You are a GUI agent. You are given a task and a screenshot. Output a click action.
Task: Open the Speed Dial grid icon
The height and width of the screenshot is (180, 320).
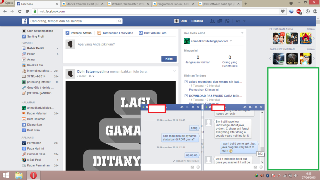[27, 11]
